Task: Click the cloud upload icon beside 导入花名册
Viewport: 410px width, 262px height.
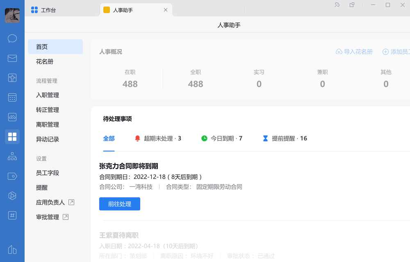Action: (339, 52)
